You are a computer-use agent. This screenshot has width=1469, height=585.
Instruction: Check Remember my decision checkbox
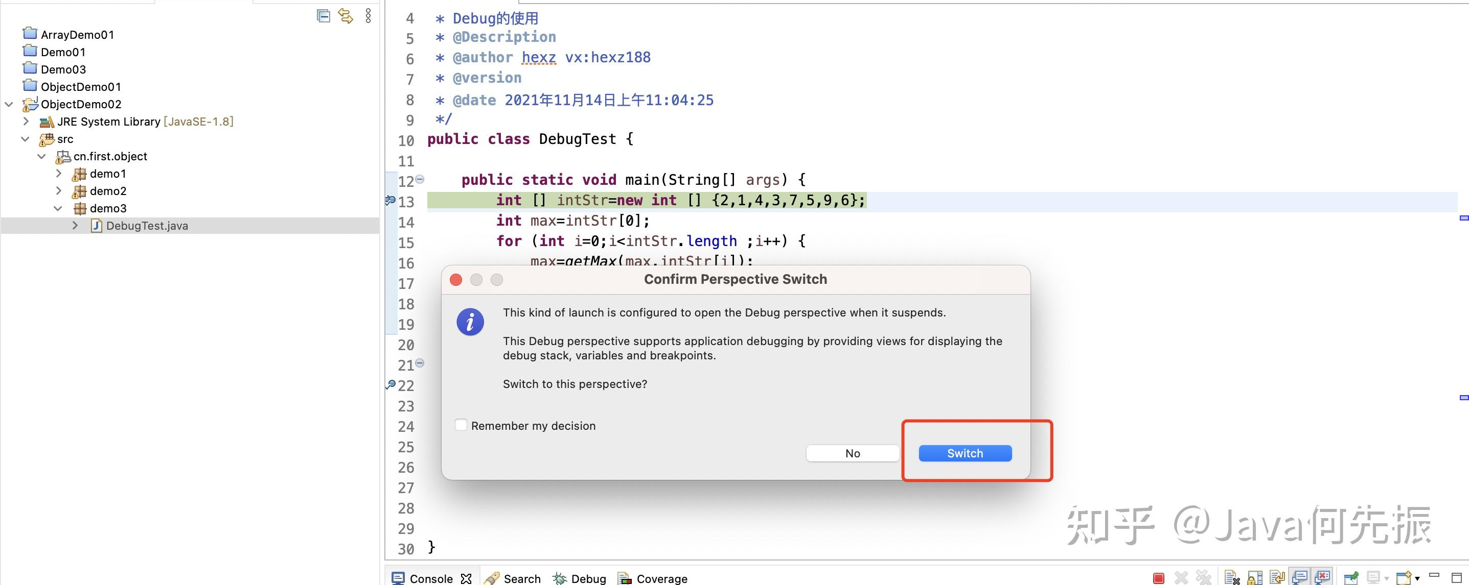[461, 425]
